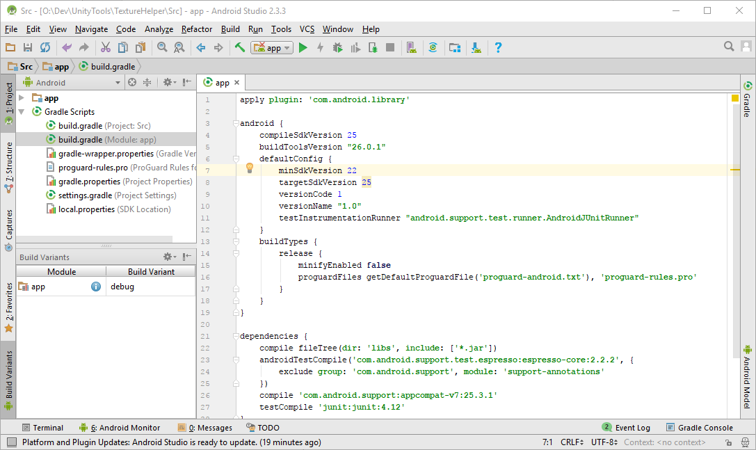Change file encoding via UTF-8 selector
The height and width of the screenshot is (450, 756).
click(x=604, y=442)
